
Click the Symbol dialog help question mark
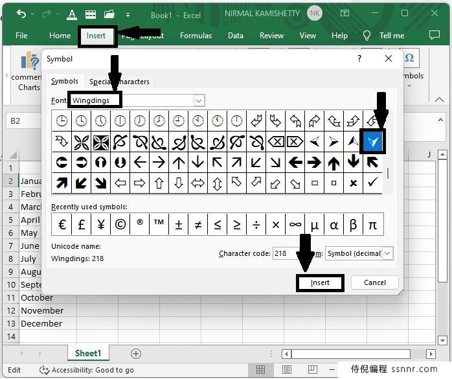[x=359, y=58]
